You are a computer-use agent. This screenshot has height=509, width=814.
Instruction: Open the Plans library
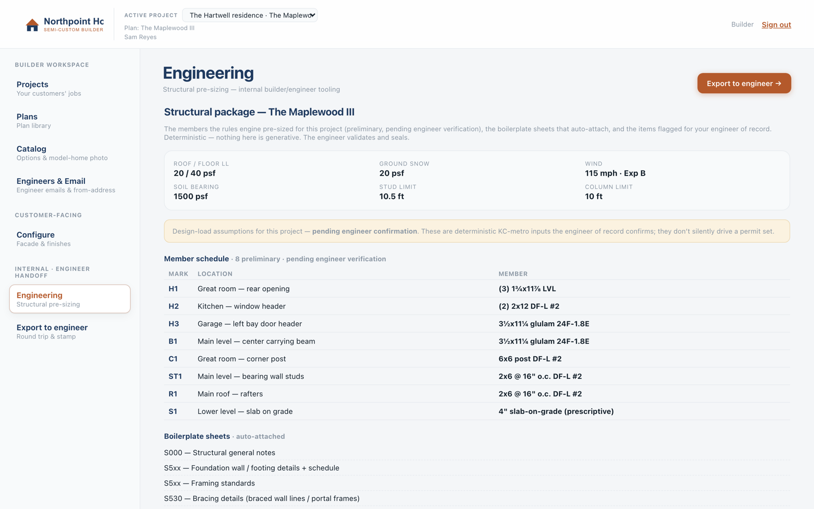(x=70, y=121)
